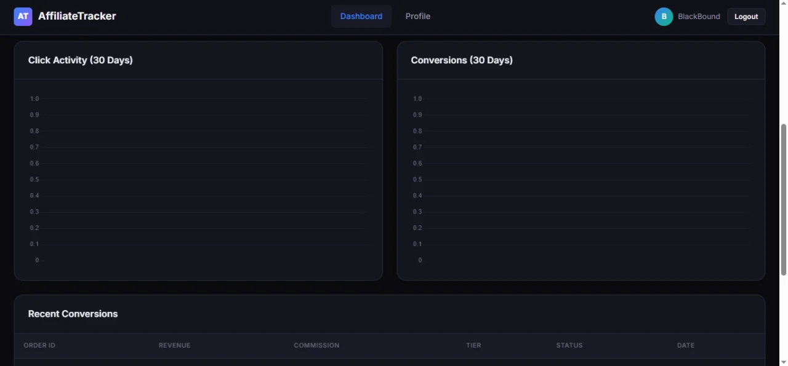Click the TIER column header
The image size is (788, 366).
pos(473,346)
